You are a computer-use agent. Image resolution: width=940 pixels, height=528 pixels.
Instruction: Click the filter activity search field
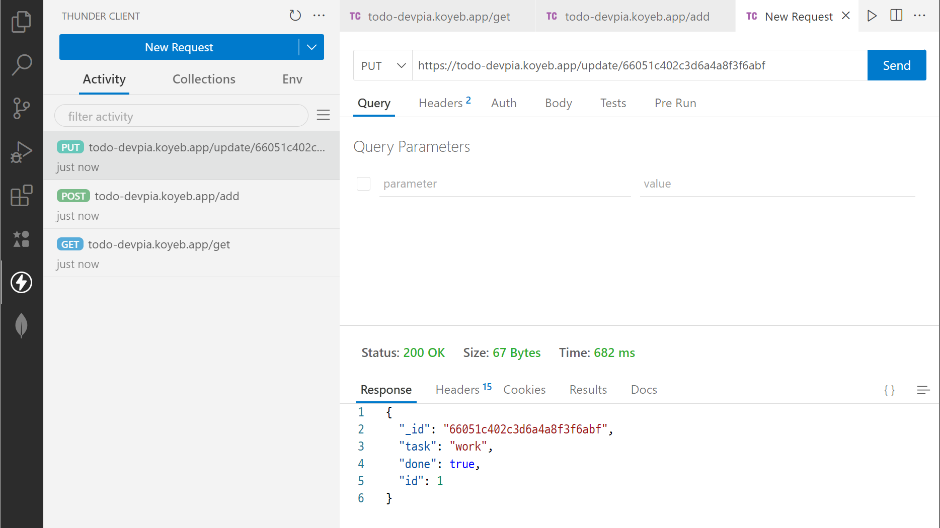click(x=181, y=116)
